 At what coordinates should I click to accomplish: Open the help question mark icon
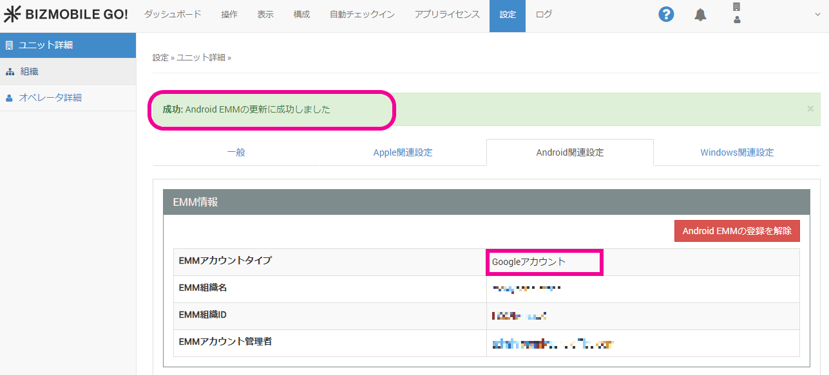(x=666, y=15)
